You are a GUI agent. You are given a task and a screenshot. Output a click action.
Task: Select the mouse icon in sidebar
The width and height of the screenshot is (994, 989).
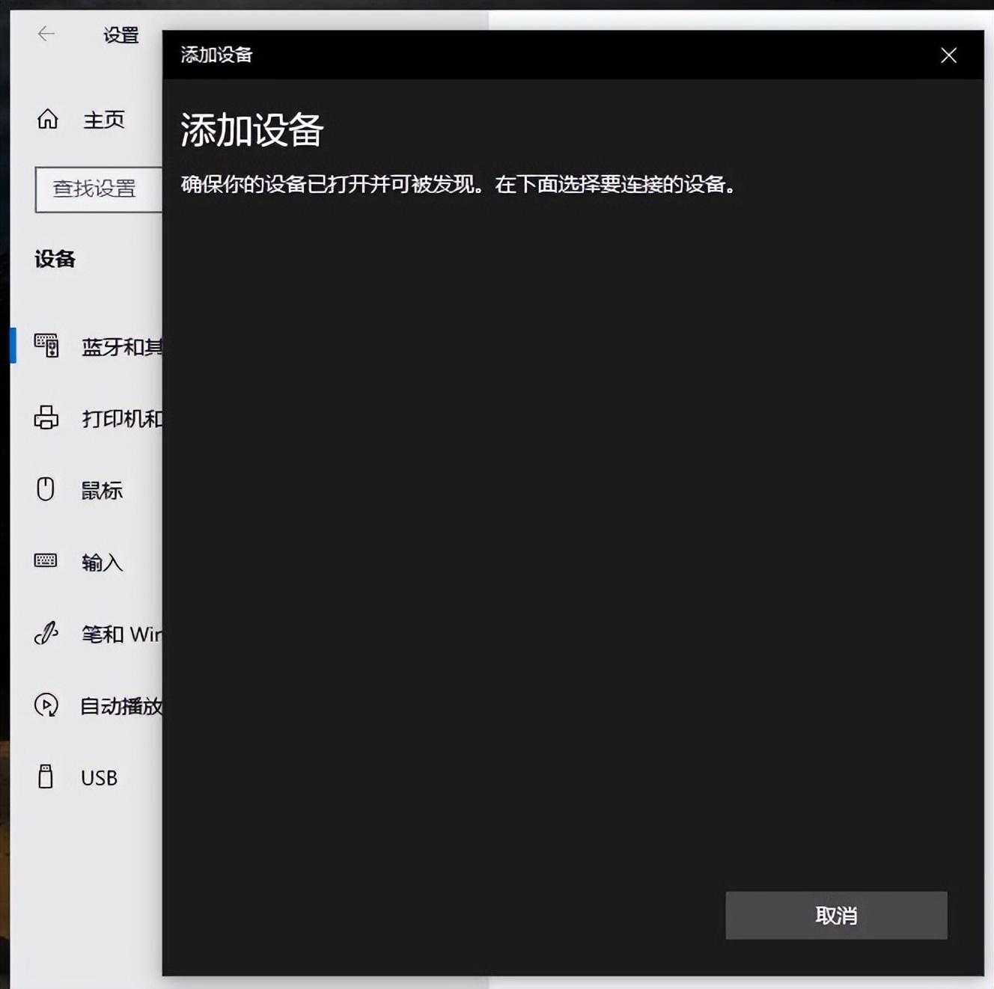(46, 490)
